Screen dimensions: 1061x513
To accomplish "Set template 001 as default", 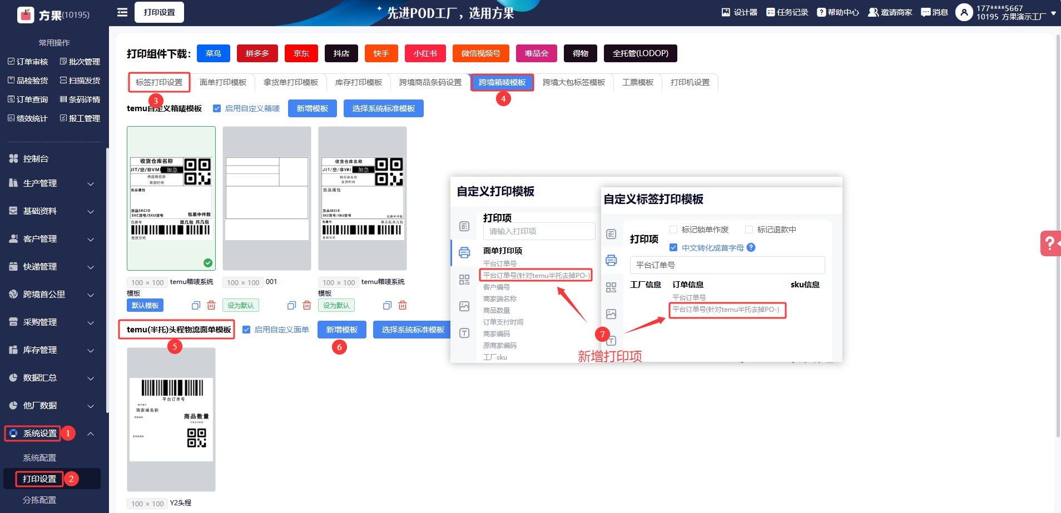I will [241, 306].
